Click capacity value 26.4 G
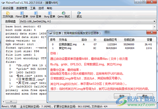This screenshot has width=158, height=109. (148, 44)
